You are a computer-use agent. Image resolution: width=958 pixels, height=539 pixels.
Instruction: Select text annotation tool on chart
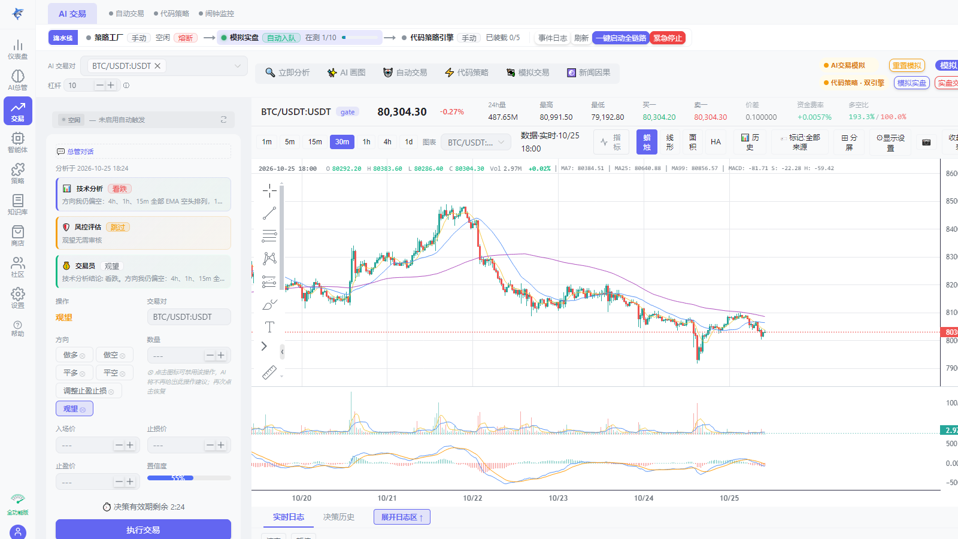click(269, 327)
